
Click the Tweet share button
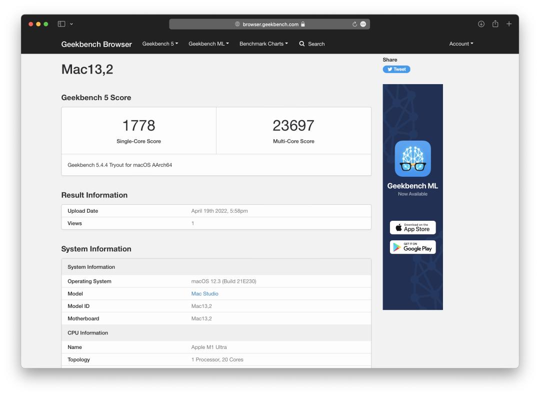396,69
